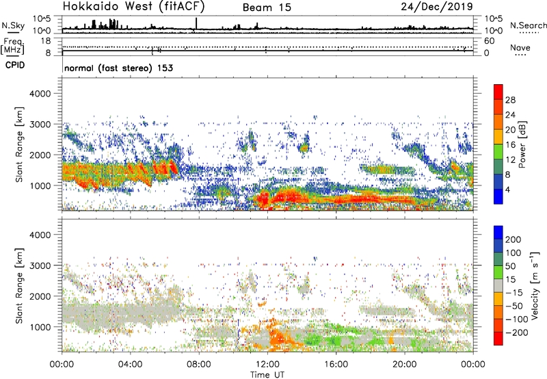Click the 'Slant Range [km]' label of velocity panel
The width and height of the screenshot is (547, 379).
point(19,285)
